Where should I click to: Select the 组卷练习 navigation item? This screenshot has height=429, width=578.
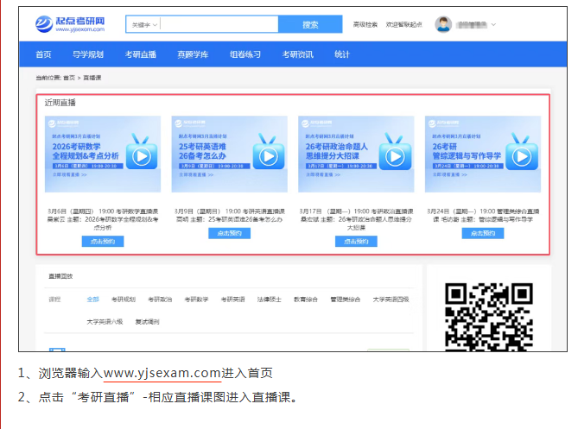245,54
